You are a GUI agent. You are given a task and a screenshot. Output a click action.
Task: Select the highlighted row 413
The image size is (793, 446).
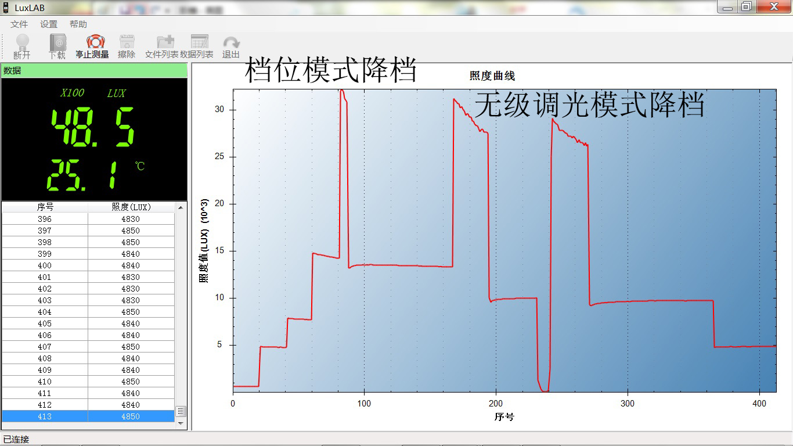point(88,416)
